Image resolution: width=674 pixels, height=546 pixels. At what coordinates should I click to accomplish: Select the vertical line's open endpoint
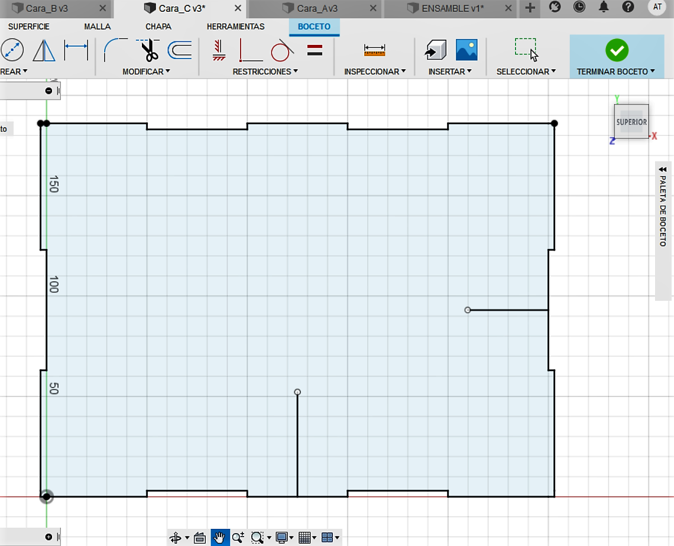[x=297, y=392]
